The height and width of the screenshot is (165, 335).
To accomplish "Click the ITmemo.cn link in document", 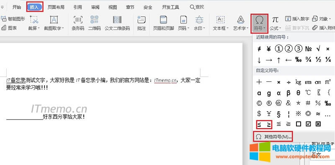I will click(165, 80).
